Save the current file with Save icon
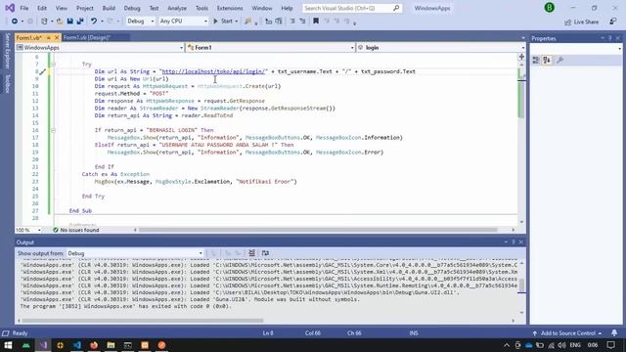Screen dimensions: 626x352 click(69, 22)
